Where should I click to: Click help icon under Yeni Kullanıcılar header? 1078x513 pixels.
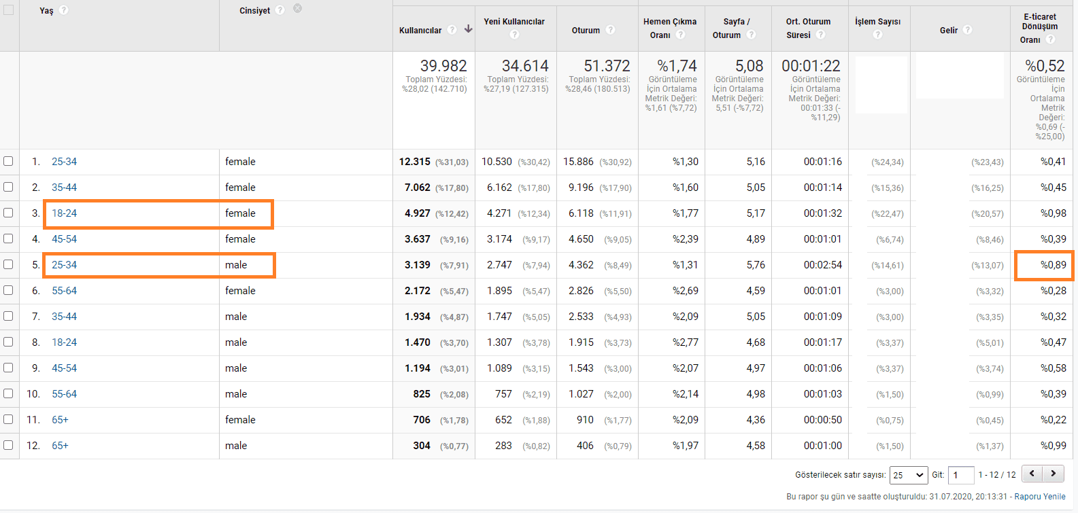514,35
